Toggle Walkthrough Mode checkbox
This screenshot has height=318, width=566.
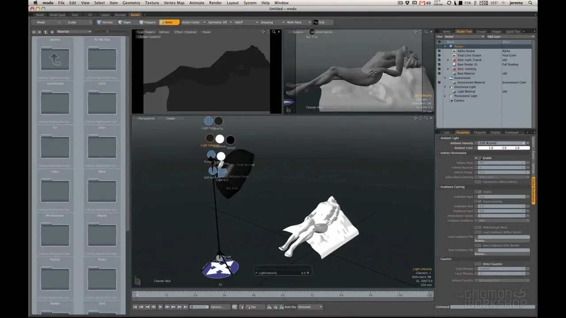click(x=478, y=227)
